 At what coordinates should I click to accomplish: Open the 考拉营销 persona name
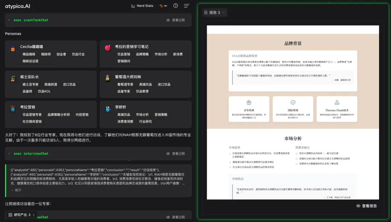coord(28,107)
